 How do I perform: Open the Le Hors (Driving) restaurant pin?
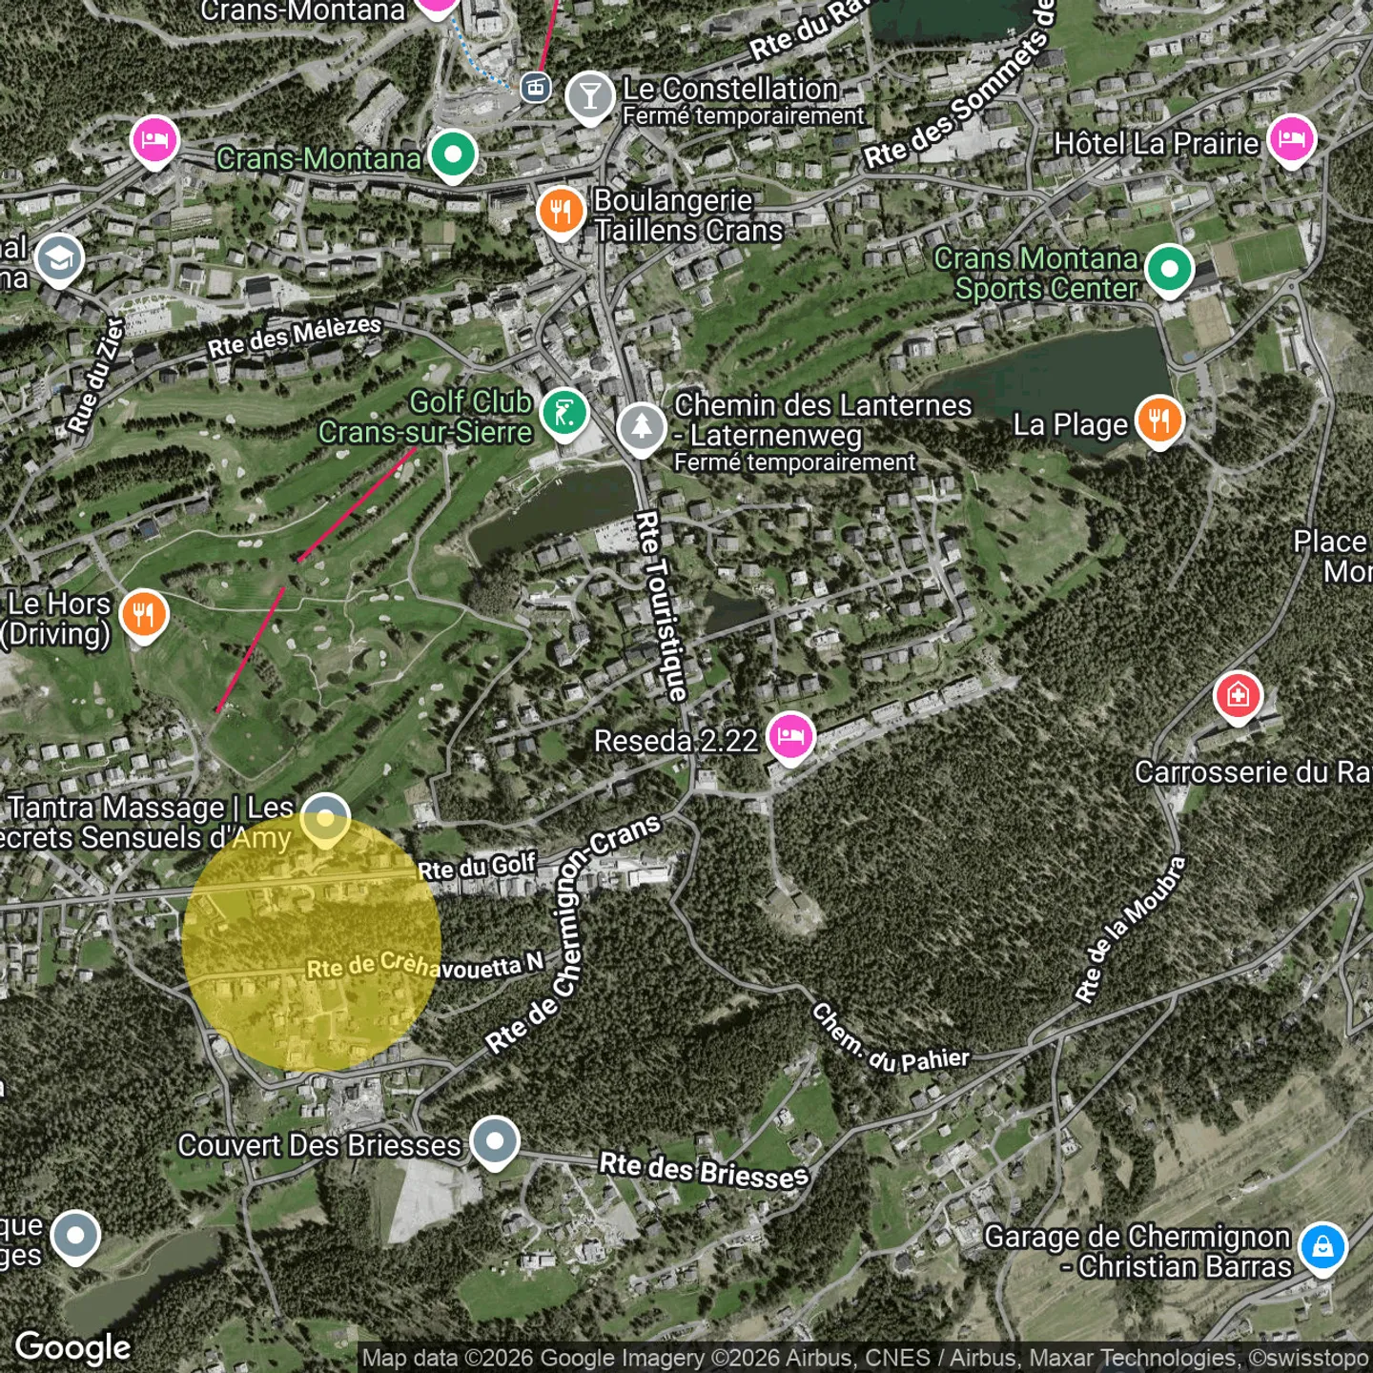(x=144, y=616)
